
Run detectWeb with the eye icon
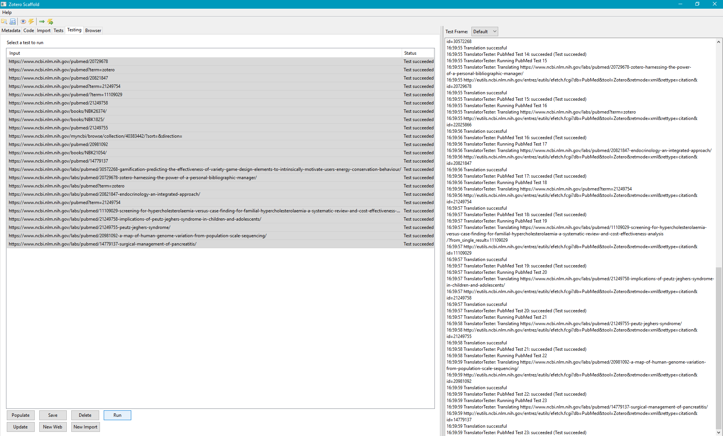click(x=23, y=21)
